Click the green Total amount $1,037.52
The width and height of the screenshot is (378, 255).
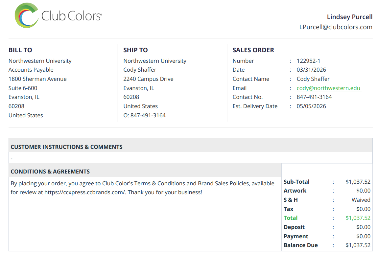(358, 218)
